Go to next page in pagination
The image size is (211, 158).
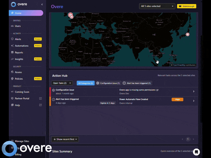coord(194,139)
